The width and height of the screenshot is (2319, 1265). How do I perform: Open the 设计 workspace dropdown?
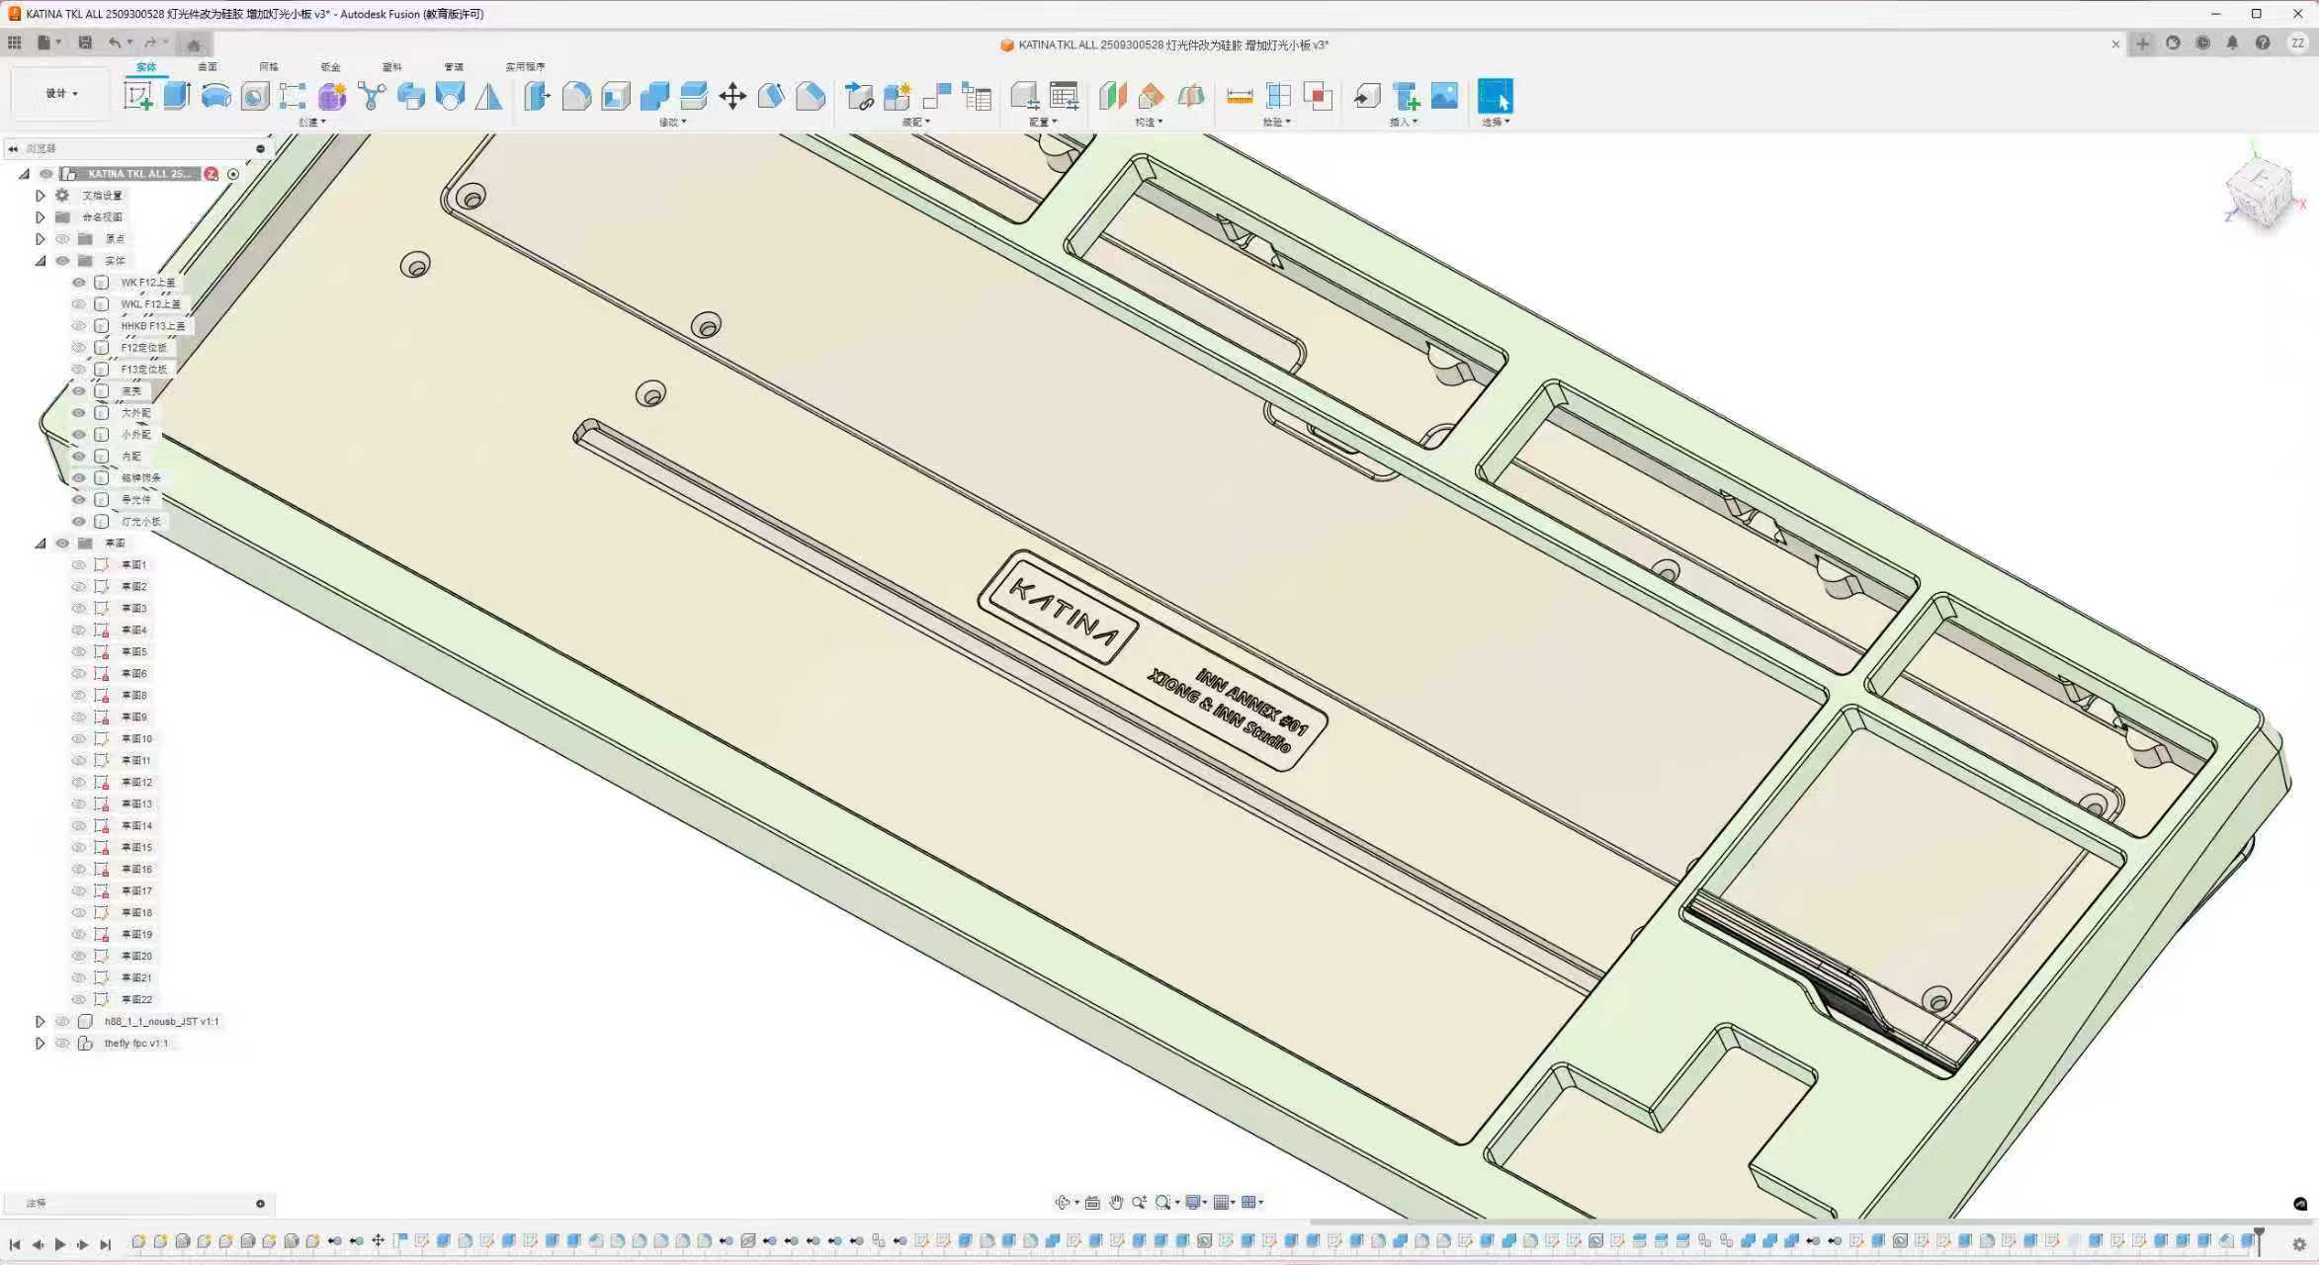60,94
